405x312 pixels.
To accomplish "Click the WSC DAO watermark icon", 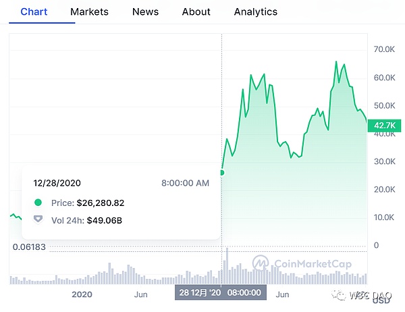I will 336,295.
